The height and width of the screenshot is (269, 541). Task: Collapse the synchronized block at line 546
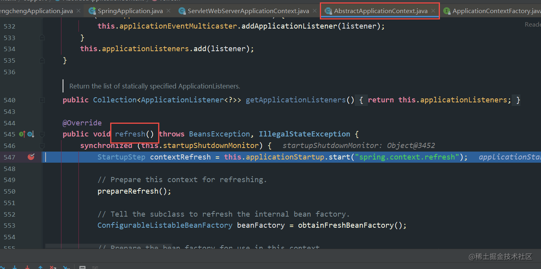point(42,146)
